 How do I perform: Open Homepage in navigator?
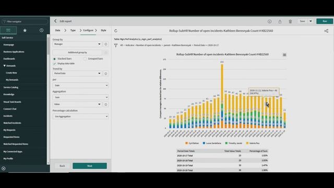point(8,45)
